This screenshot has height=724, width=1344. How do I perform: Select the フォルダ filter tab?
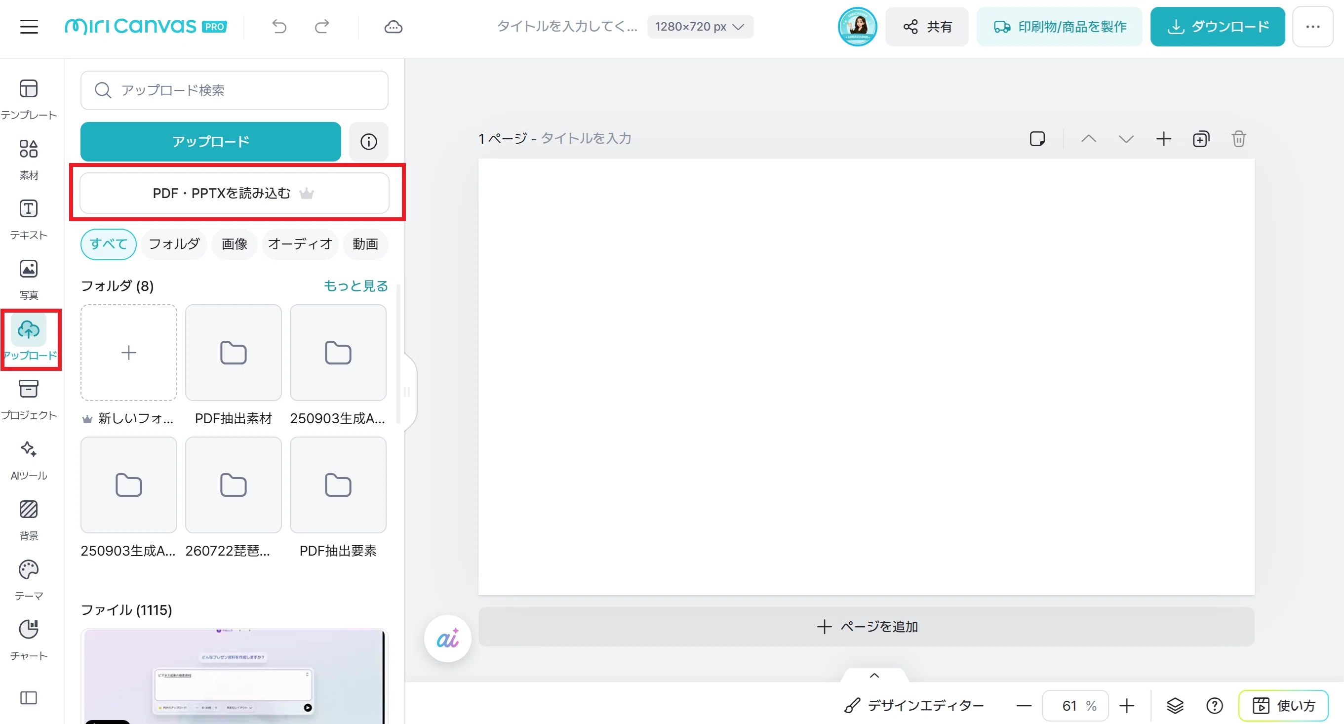[174, 244]
